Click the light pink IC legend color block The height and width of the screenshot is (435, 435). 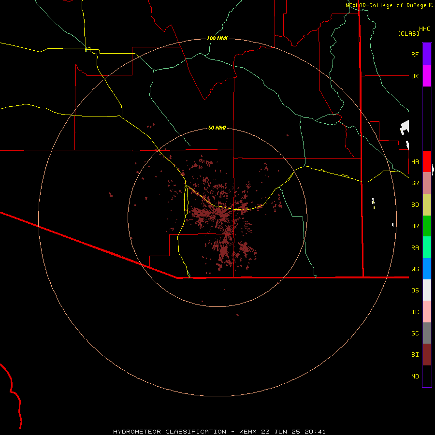[x=427, y=312]
